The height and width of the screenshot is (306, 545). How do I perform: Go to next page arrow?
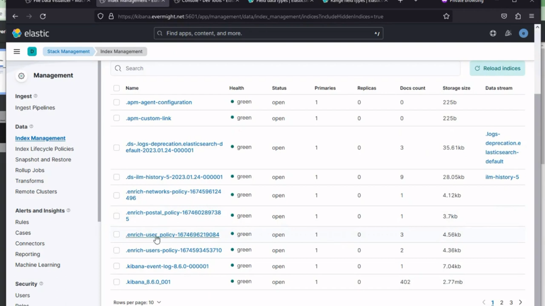coord(520,302)
